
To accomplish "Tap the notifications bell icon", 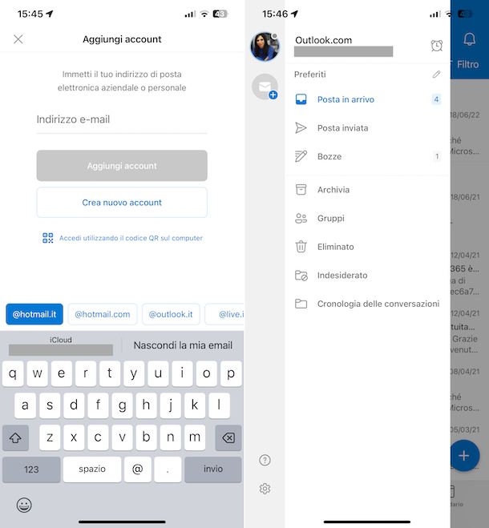I will [x=469, y=39].
